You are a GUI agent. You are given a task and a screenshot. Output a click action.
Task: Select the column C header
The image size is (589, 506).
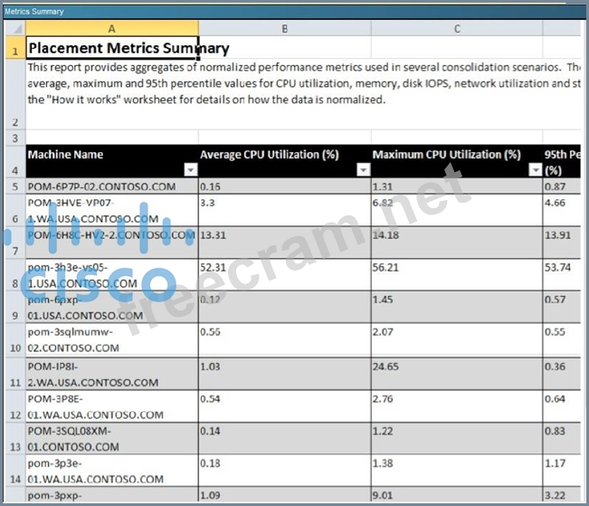(x=457, y=29)
